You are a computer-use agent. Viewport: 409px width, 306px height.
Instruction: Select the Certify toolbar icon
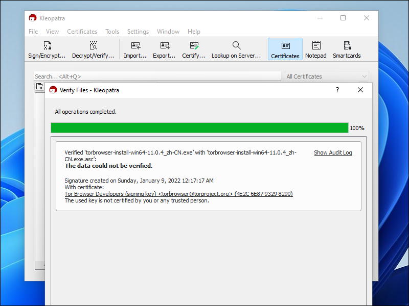tap(194, 49)
